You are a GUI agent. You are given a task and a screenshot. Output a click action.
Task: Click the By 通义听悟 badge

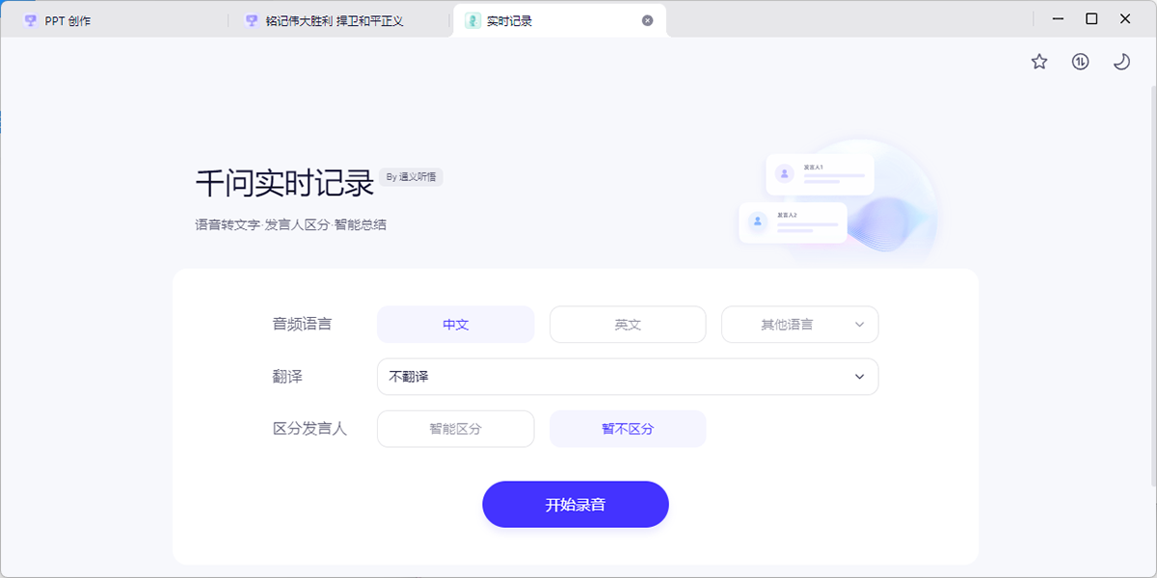411,177
